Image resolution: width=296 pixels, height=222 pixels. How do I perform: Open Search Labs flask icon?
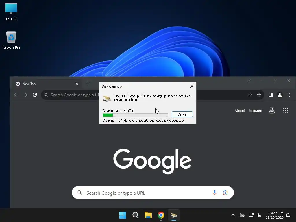(x=272, y=110)
